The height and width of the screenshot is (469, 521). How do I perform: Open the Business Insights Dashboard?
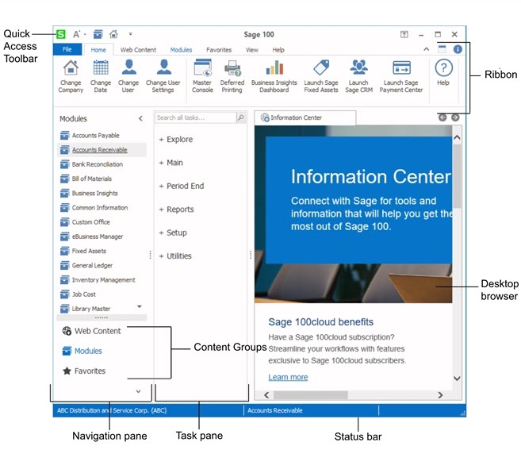(x=274, y=69)
